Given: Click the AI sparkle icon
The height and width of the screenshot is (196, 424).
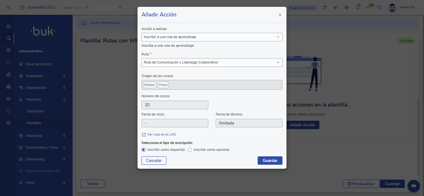Looking at the screenshot, I should coord(336,7).
